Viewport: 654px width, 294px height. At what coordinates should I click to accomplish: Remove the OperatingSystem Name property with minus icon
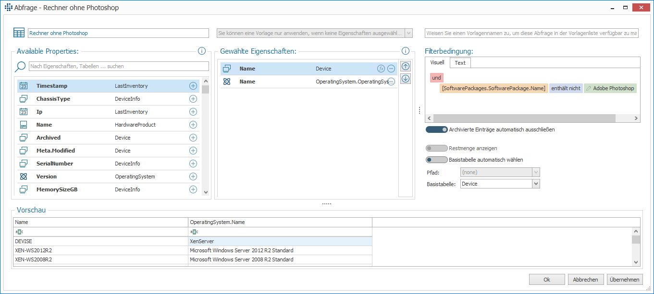tap(391, 82)
